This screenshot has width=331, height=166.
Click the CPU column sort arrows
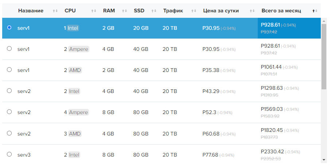(94, 11)
